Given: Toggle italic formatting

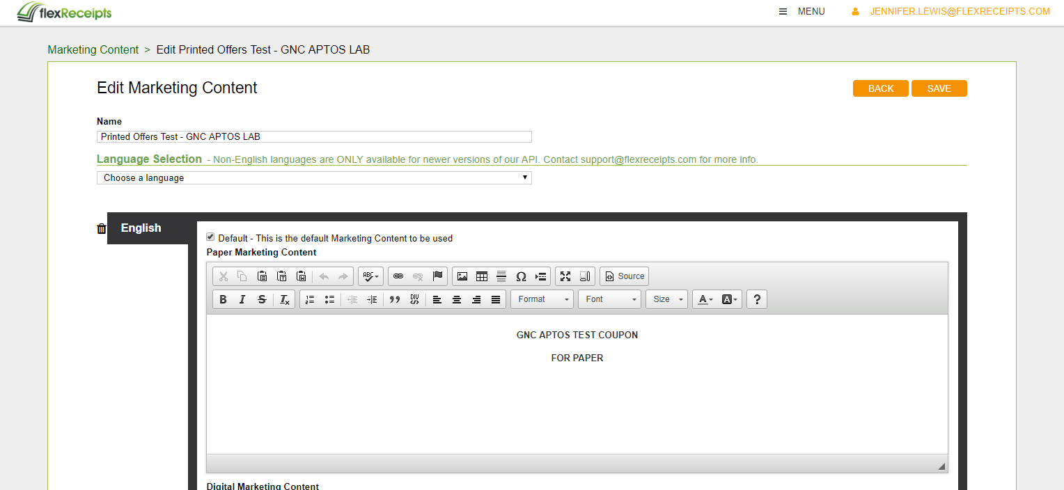Looking at the screenshot, I should coord(242,299).
